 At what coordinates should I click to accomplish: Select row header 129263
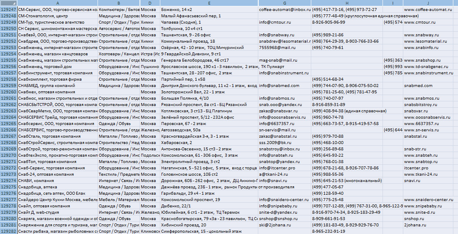click(x=8, y=111)
